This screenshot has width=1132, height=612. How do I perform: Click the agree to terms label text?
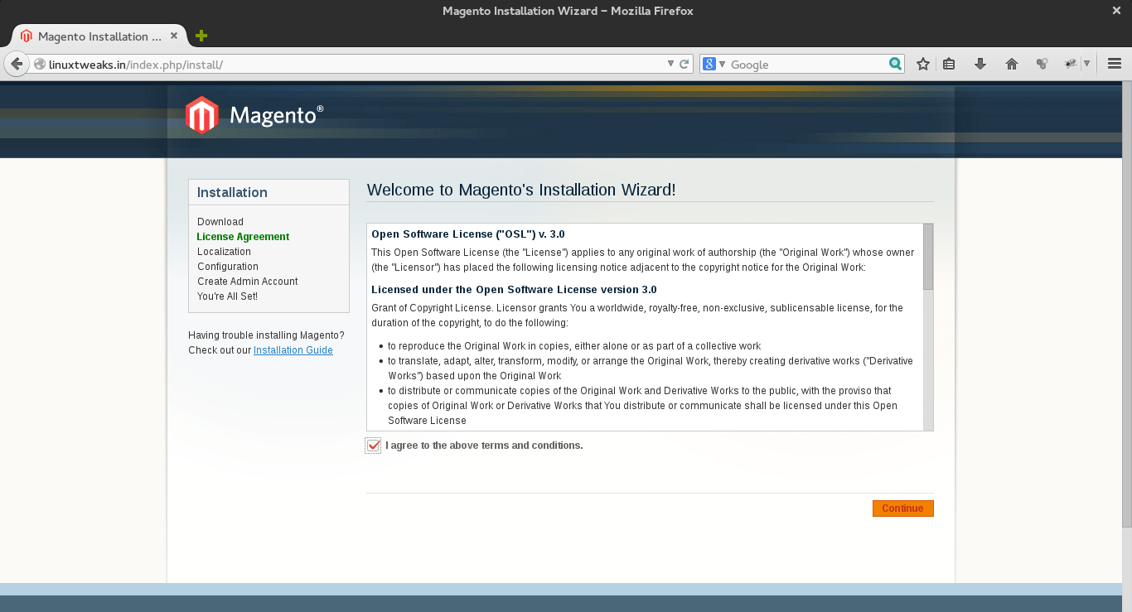click(x=484, y=446)
